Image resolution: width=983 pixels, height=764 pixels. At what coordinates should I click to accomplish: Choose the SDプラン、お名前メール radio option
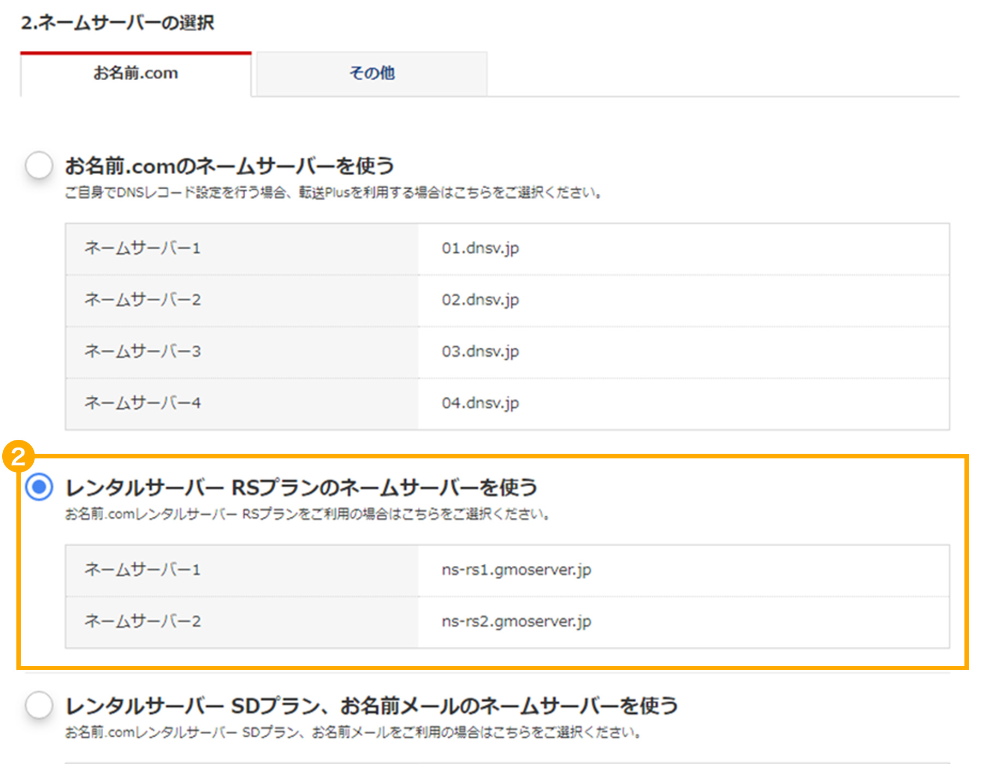tap(39, 705)
